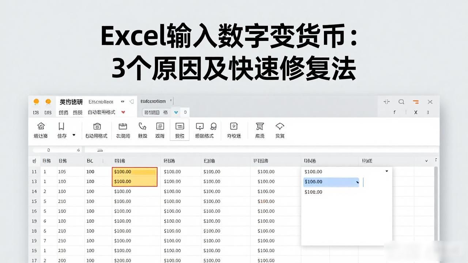This screenshot has height=263, width=468.
Task: Open the chevron at the column header end
Action: pyautogui.click(x=426, y=161)
